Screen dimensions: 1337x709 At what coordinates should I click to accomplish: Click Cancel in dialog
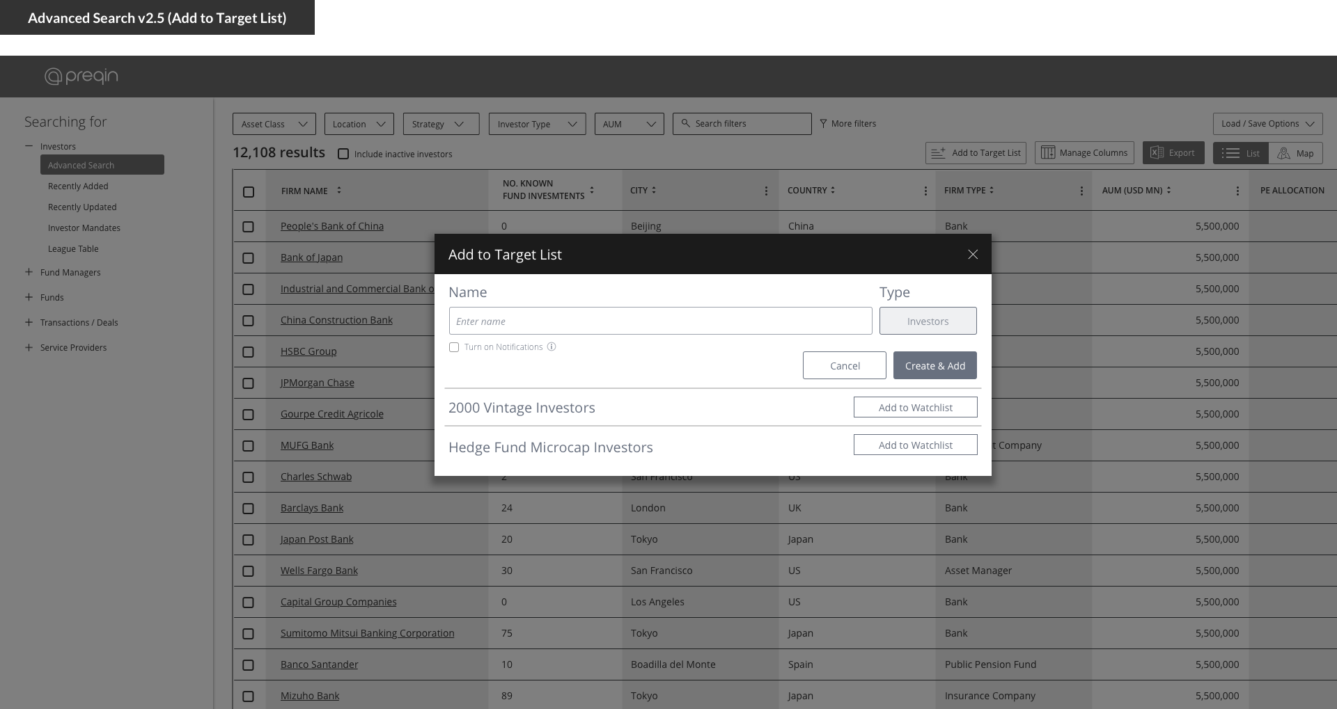(x=845, y=365)
